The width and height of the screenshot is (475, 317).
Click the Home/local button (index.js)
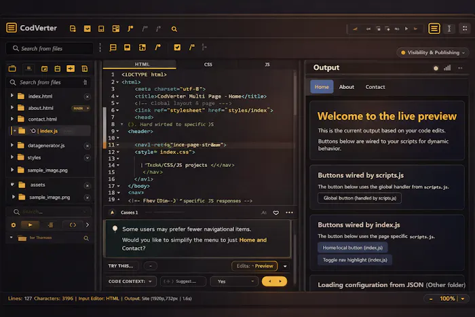point(353,248)
